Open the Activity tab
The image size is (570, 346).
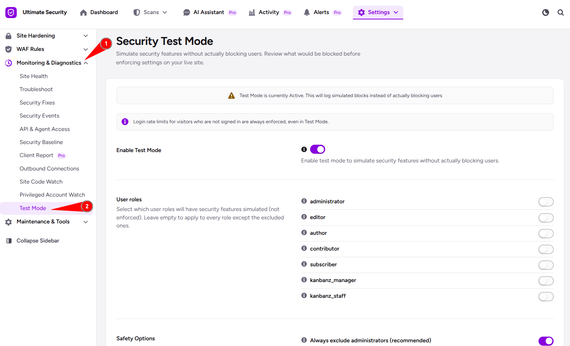tap(270, 12)
